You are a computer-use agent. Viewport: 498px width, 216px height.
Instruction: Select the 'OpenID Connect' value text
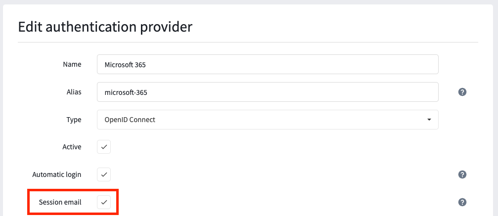pos(130,120)
